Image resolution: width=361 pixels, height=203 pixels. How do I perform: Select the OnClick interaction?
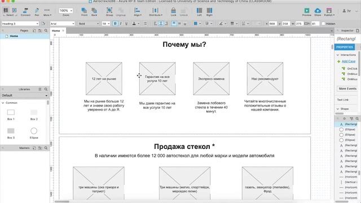[x=352, y=69]
